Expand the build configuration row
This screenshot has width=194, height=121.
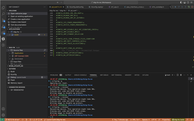pyautogui.click(x=10, y=35)
